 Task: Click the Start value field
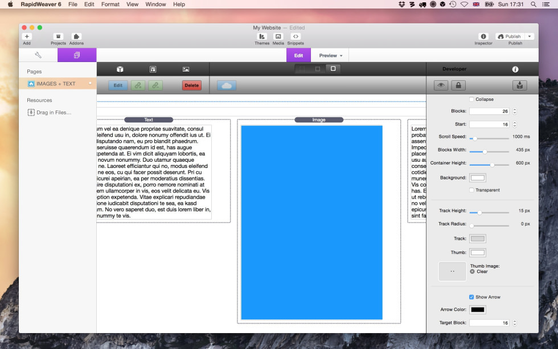(x=489, y=124)
